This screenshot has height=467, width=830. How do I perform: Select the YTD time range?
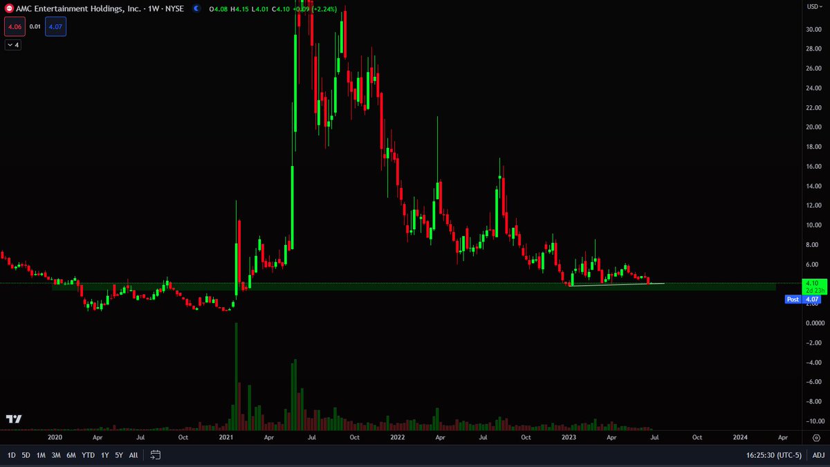(x=88, y=455)
